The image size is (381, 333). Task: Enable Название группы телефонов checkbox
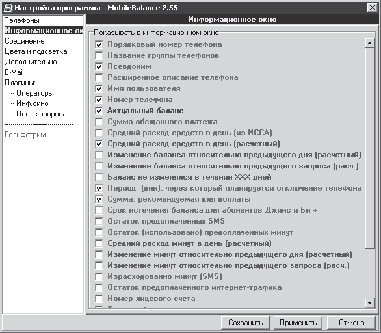click(x=99, y=55)
